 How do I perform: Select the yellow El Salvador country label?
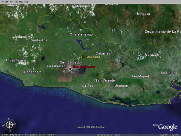(x=90, y=57)
